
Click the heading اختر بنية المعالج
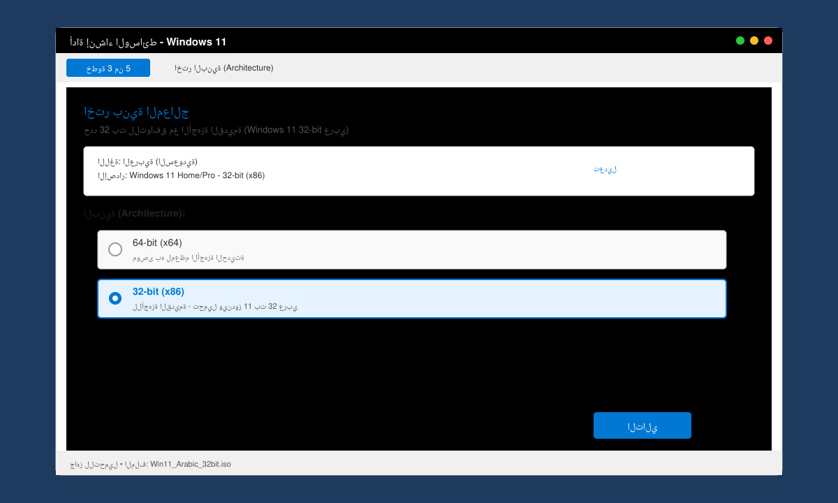[136, 112]
